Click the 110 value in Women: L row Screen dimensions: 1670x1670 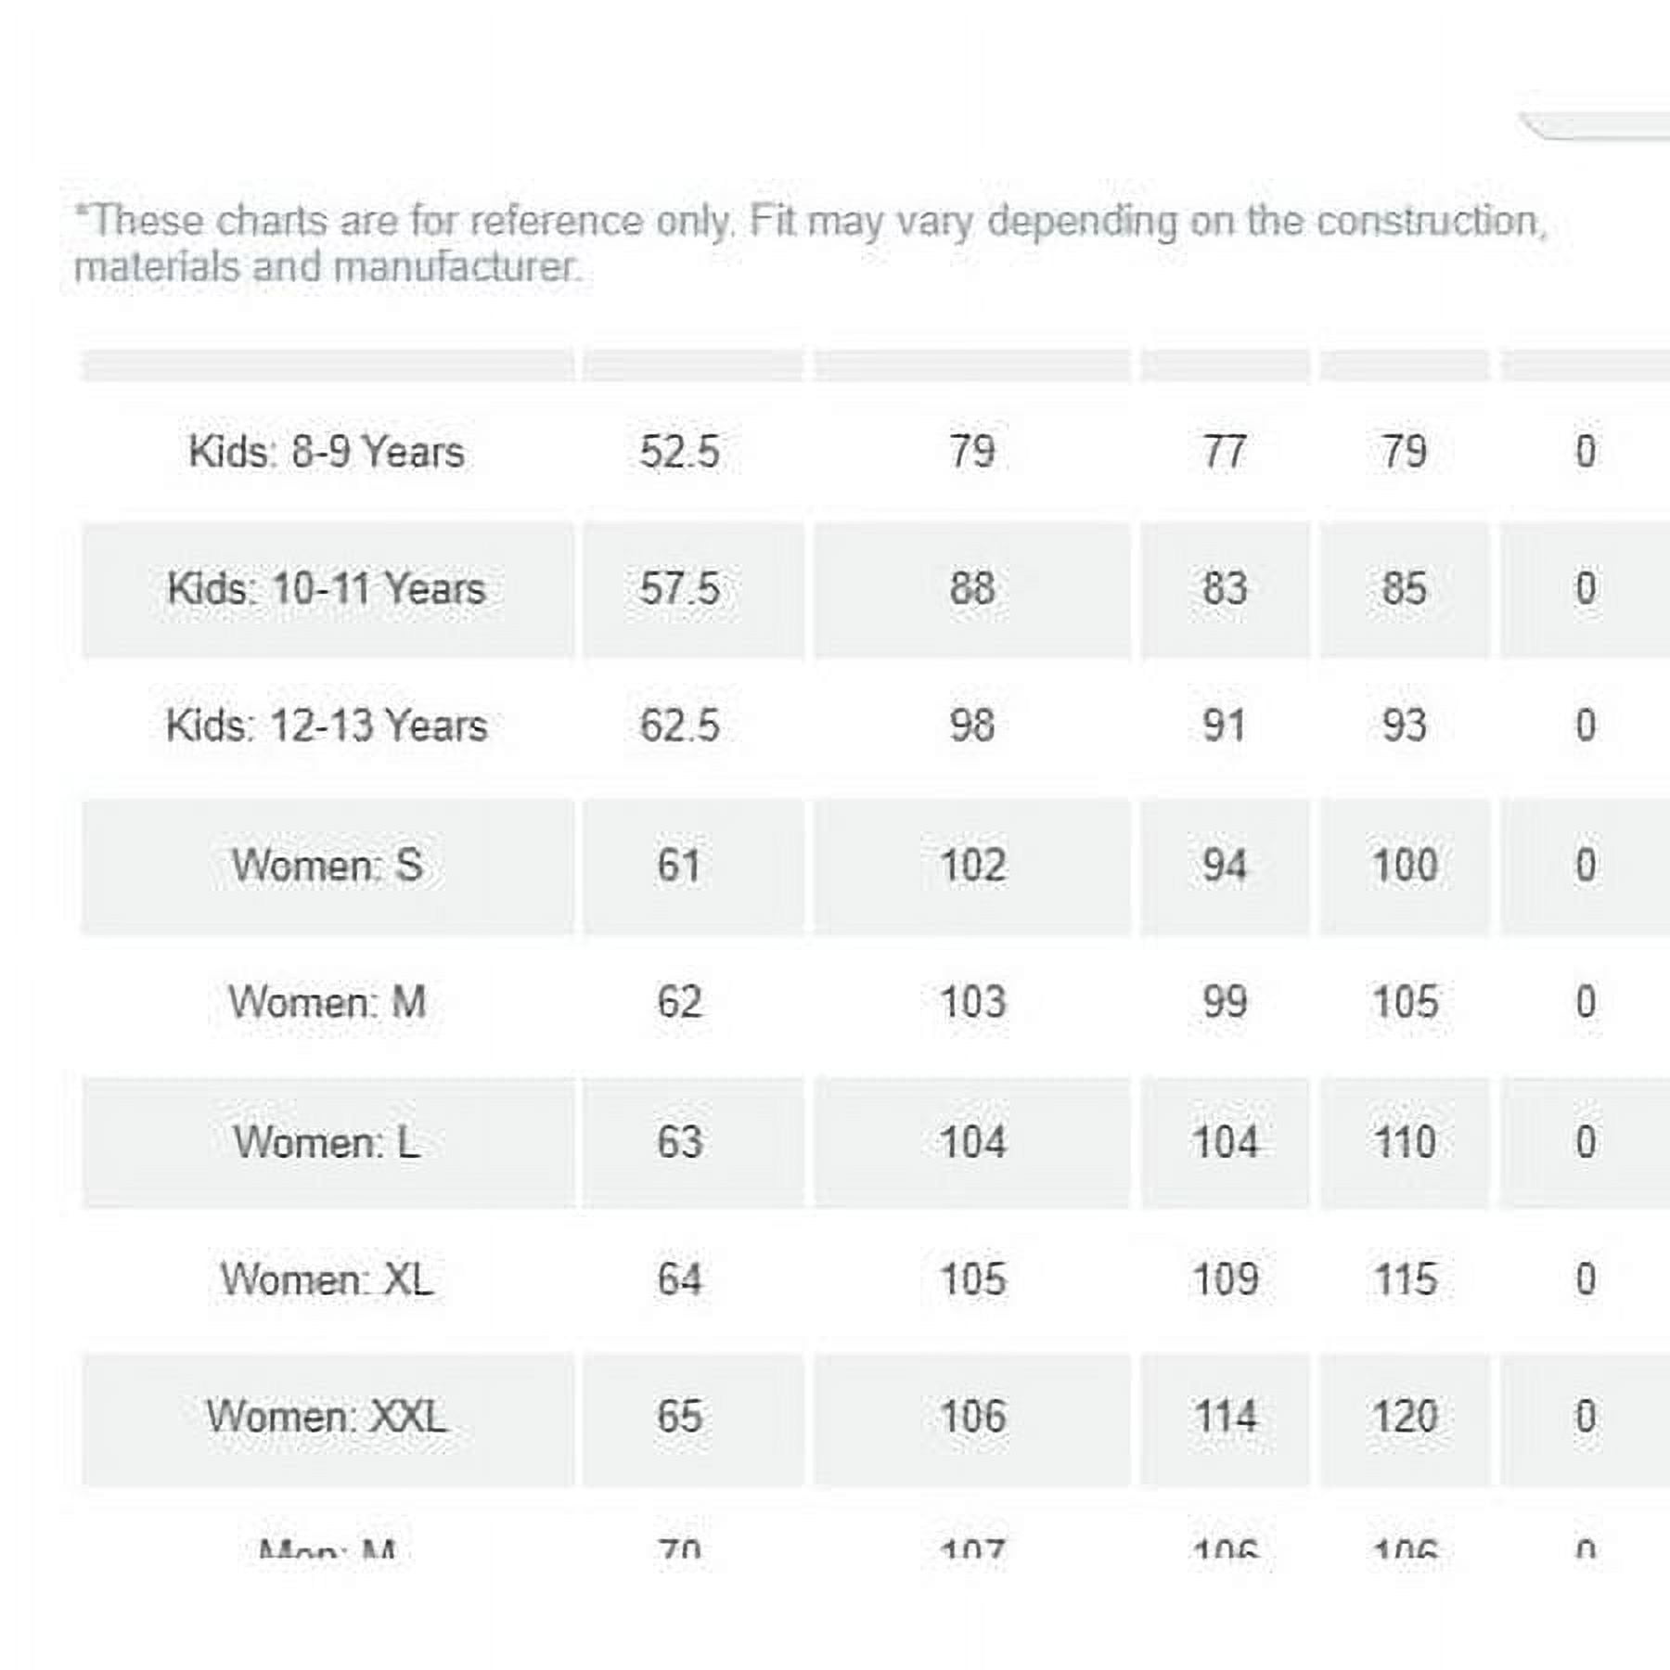click(x=1405, y=1141)
